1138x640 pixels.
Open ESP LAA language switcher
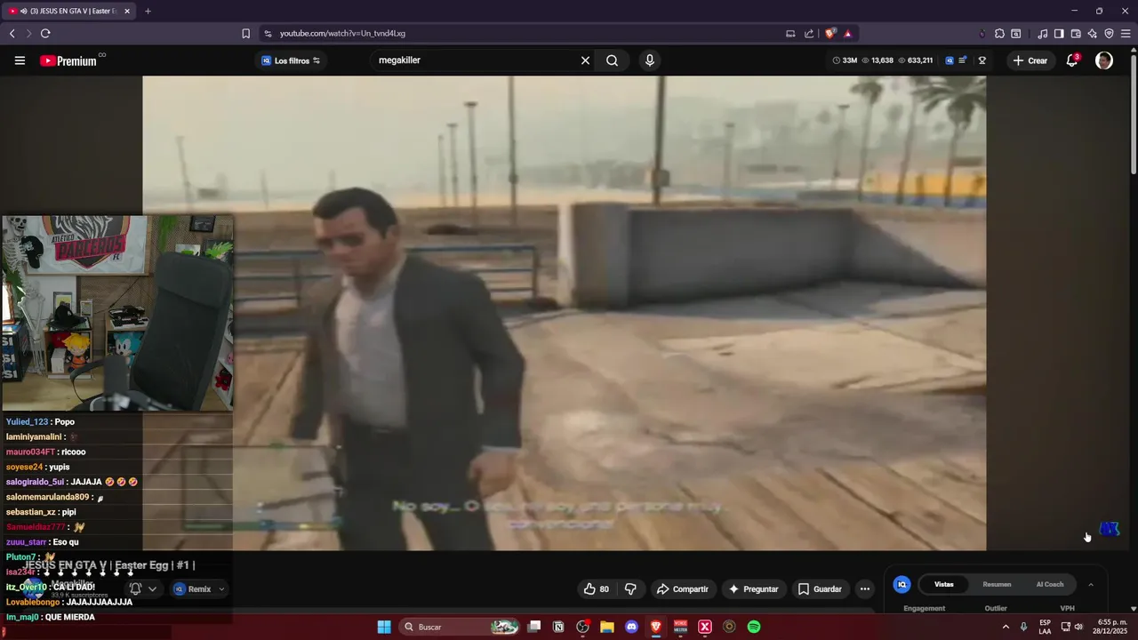[1045, 627]
